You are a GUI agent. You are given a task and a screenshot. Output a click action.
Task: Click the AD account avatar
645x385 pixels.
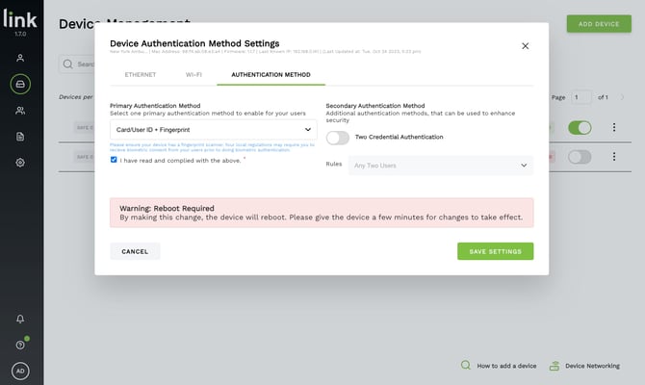click(x=20, y=371)
